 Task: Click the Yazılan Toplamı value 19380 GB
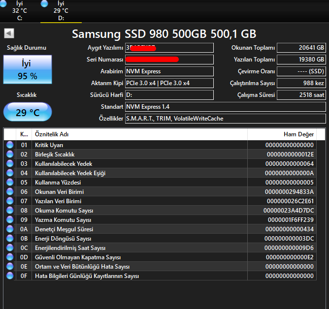301,60
